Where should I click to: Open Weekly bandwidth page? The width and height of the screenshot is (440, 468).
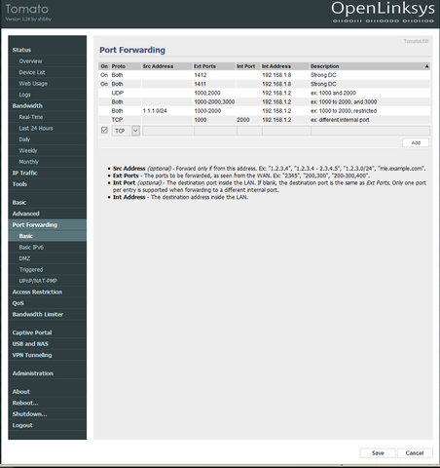(x=28, y=150)
